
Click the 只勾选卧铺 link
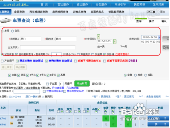[x=72, y=88]
